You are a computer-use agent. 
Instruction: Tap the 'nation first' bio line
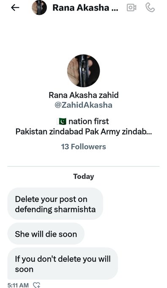pyautogui.click(x=89, y=122)
